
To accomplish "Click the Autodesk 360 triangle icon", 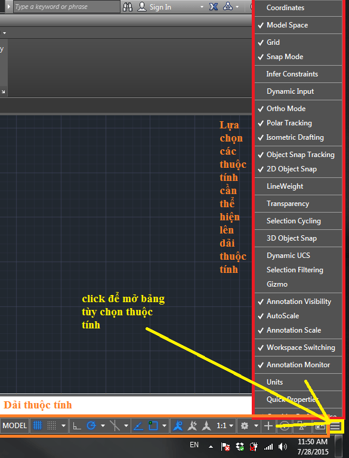I will [x=228, y=7].
